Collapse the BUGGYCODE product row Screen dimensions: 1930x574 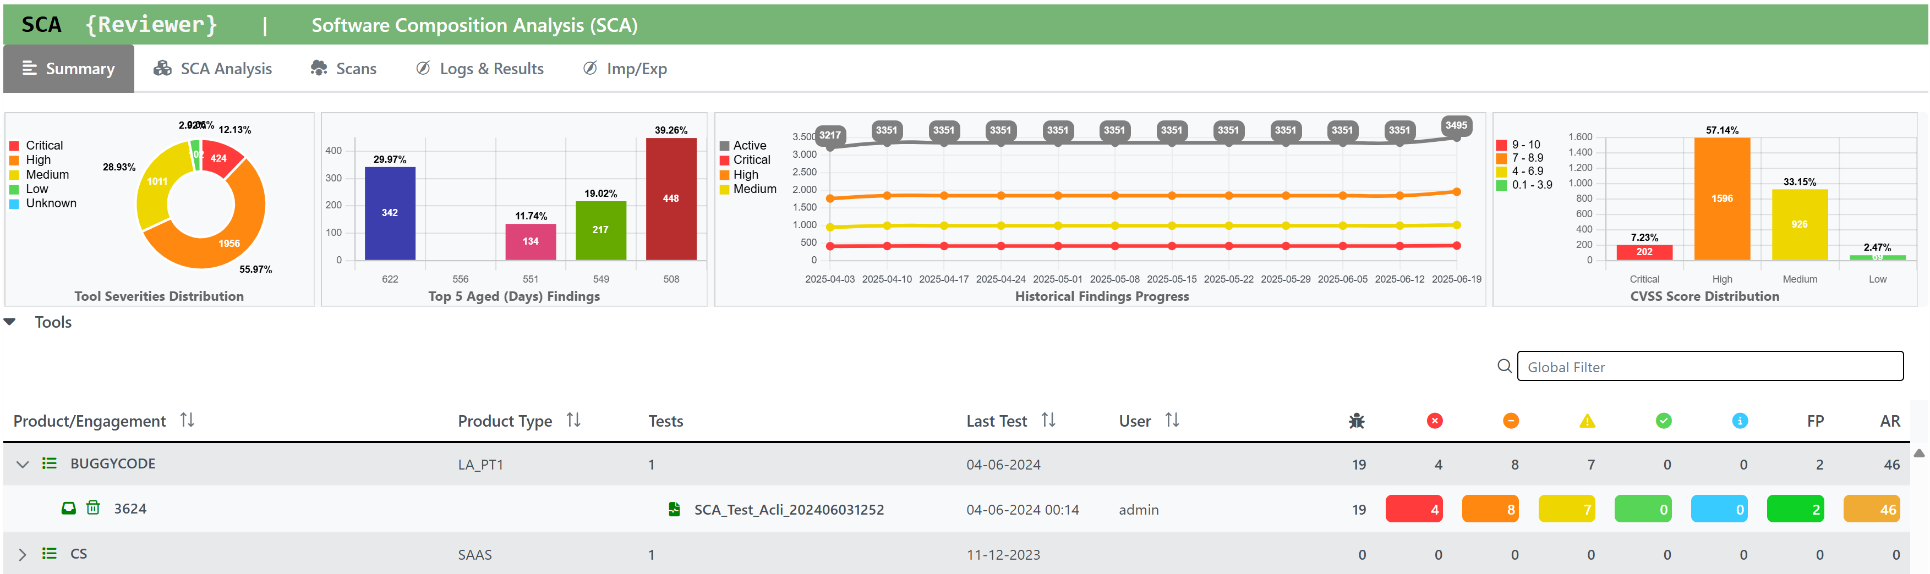[23, 464]
